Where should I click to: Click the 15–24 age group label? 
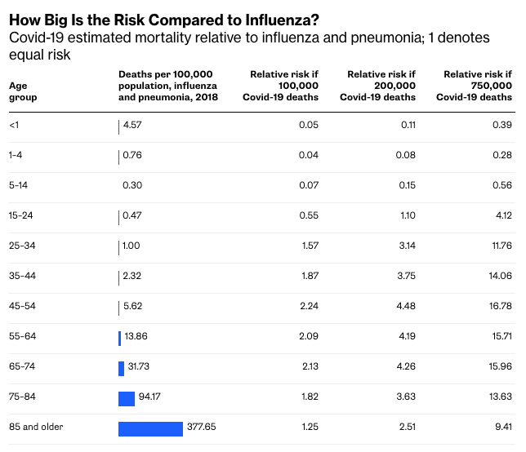21,215
